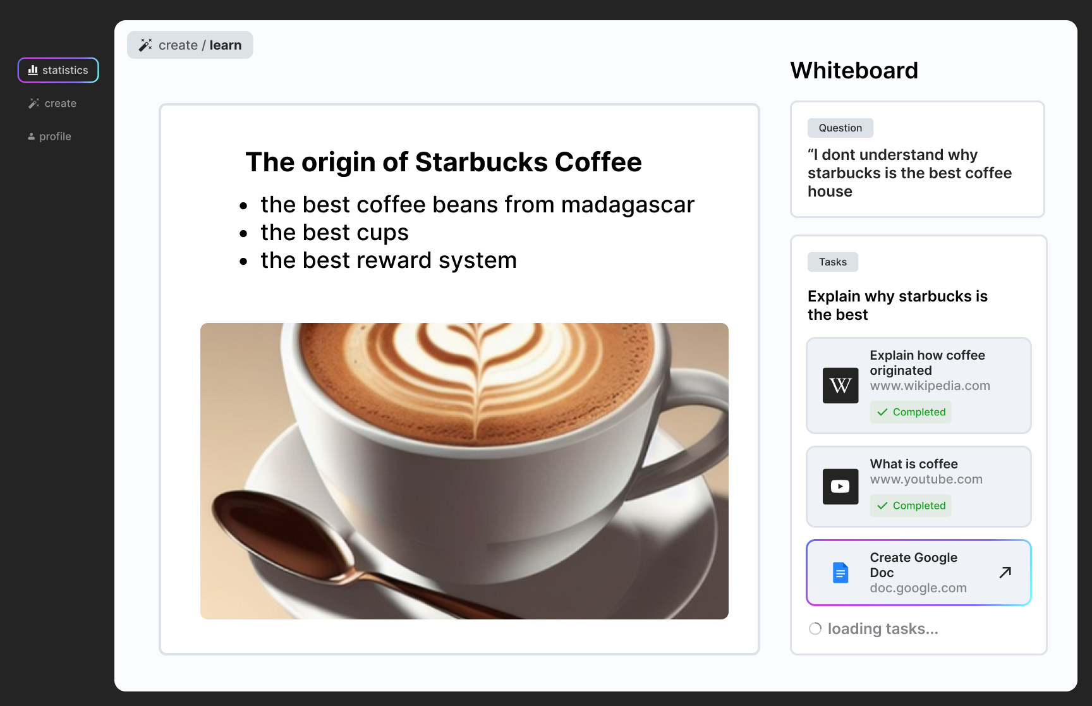Go to profile in the sidebar
The image size is (1092, 706).
[x=49, y=137]
